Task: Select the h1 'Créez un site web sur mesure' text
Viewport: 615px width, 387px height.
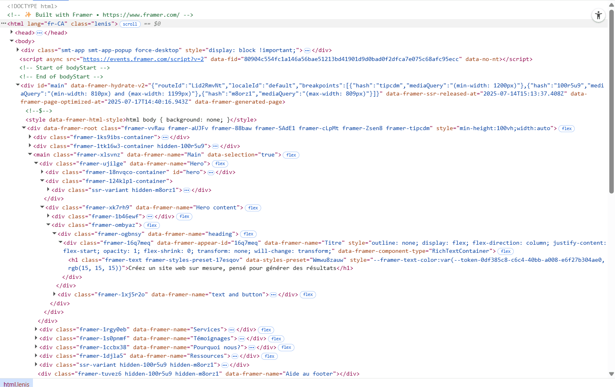Action: (x=232, y=268)
